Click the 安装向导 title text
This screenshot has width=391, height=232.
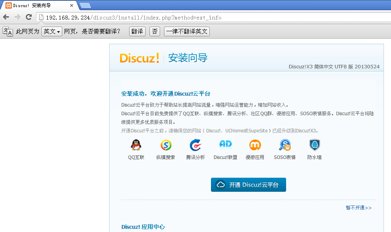click(x=188, y=58)
